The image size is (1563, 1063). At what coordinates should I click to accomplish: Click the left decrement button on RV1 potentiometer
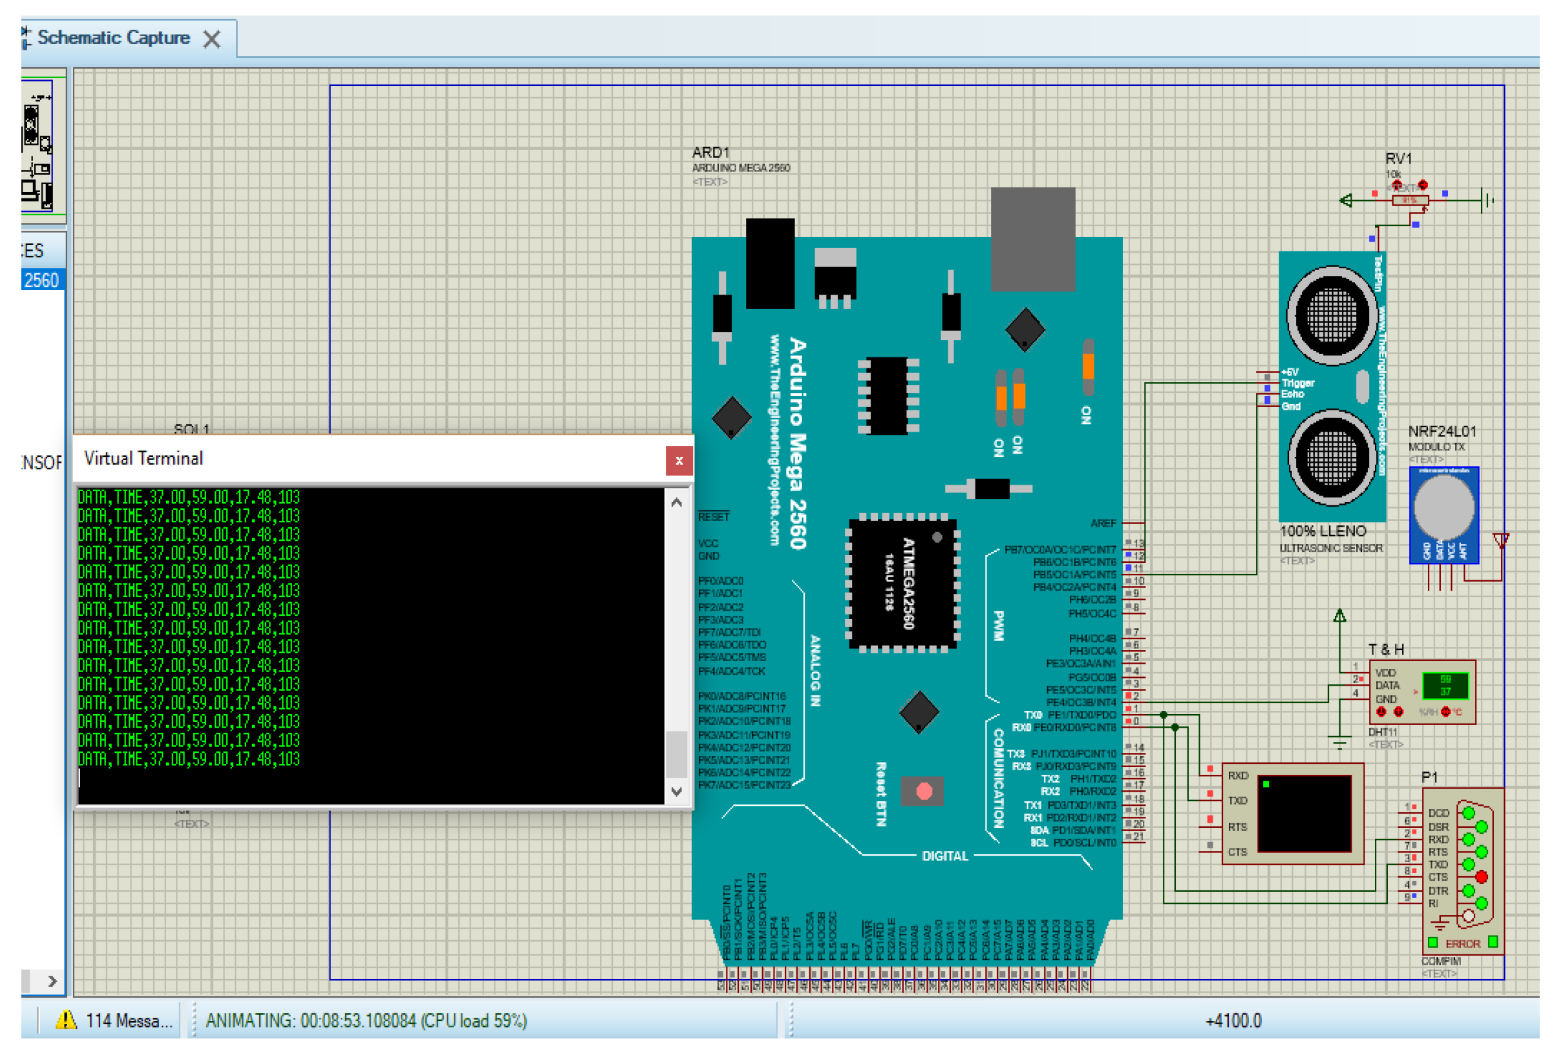pos(1397,185)
